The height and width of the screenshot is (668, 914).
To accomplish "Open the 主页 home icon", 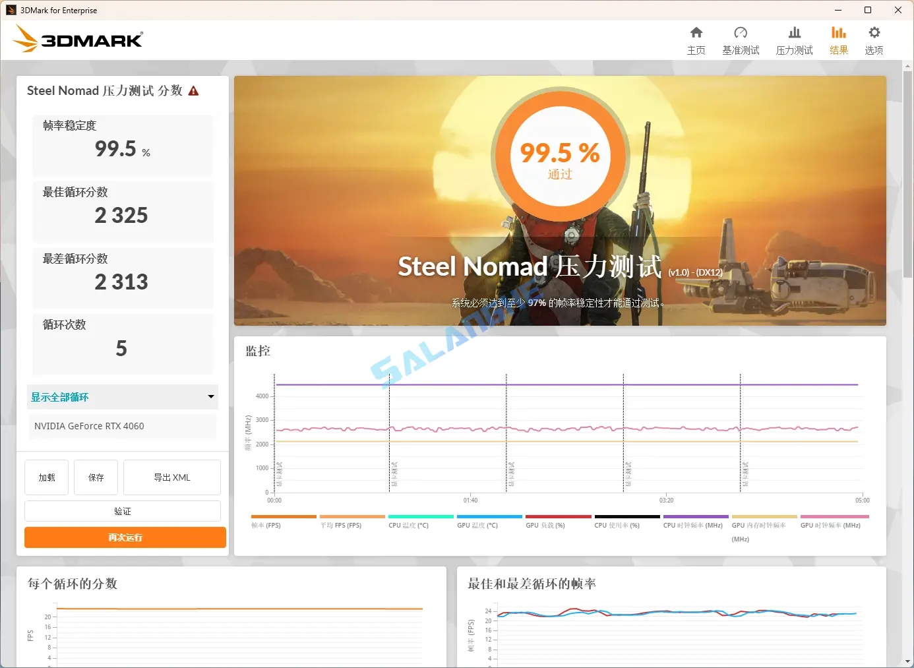I will pyautogui.click(x=696, y=38).
